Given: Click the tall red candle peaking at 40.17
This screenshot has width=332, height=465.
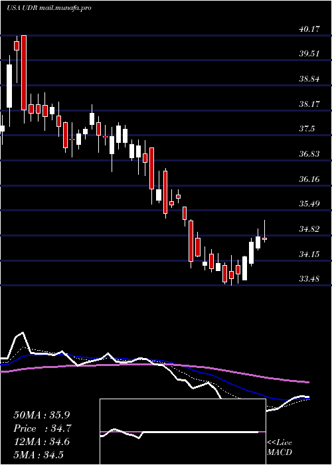Looking at the screenshot, I should click(x=24, y=72).
